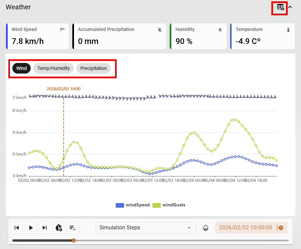Click the no-precipitation droplet icon
This screenshot has width=301, height=249.
click(160, 30)
